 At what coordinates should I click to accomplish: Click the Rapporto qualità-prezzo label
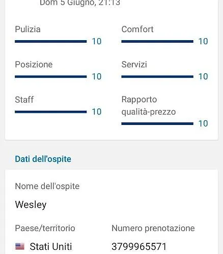tap(149, 106)
